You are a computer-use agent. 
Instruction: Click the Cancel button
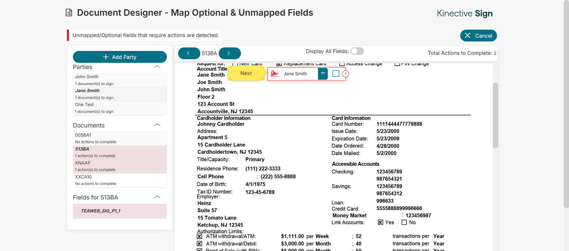click(478, 36)
